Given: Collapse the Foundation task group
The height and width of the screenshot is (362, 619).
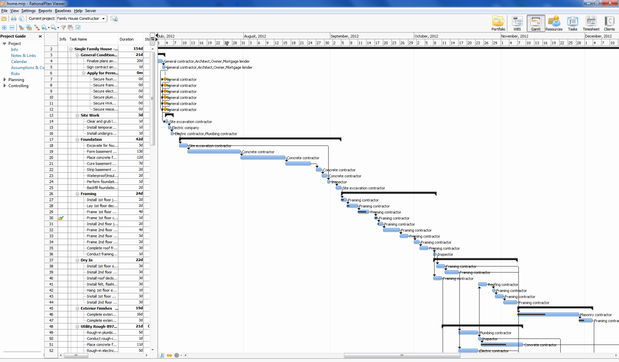Looking at the screenshot, I should pos(78,139).
